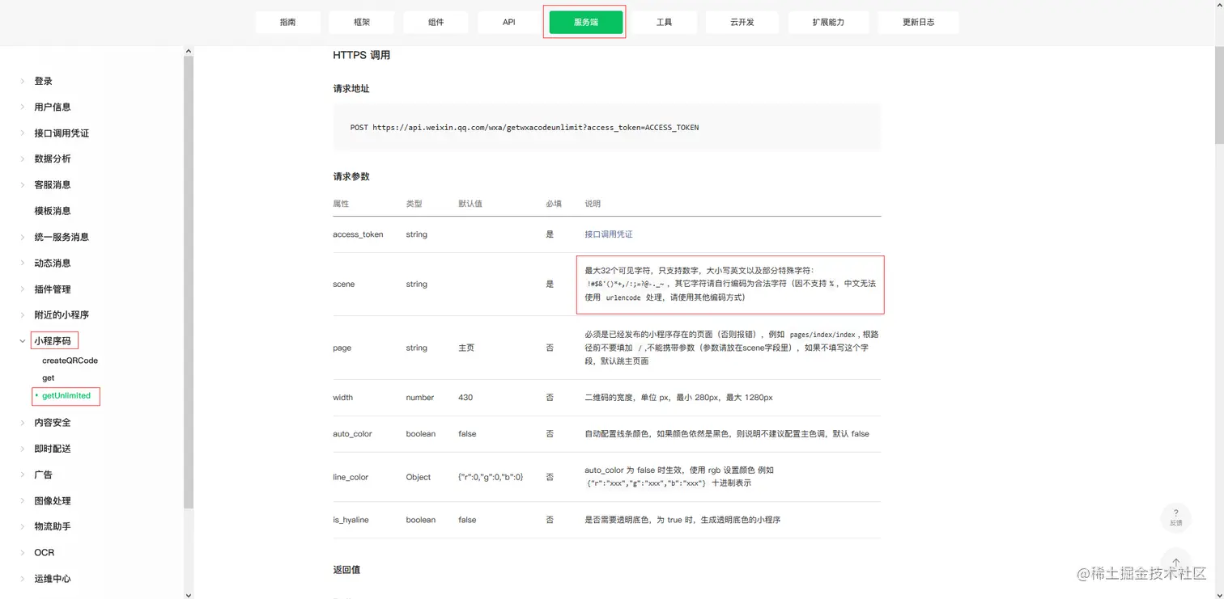Select the 服务端 tab

point(586,23)
